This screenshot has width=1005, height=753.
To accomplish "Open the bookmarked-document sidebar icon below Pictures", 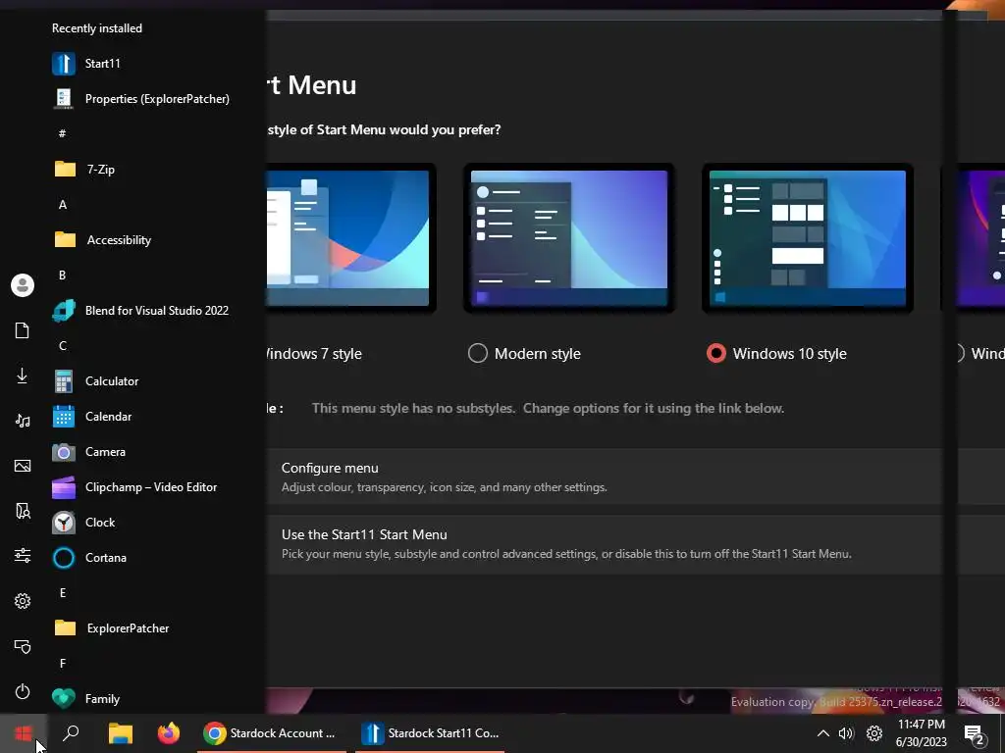I will pos(23,511).
